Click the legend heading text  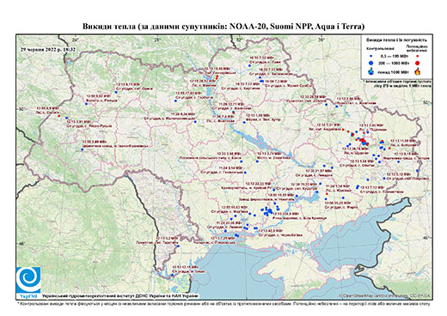[397, 40]
